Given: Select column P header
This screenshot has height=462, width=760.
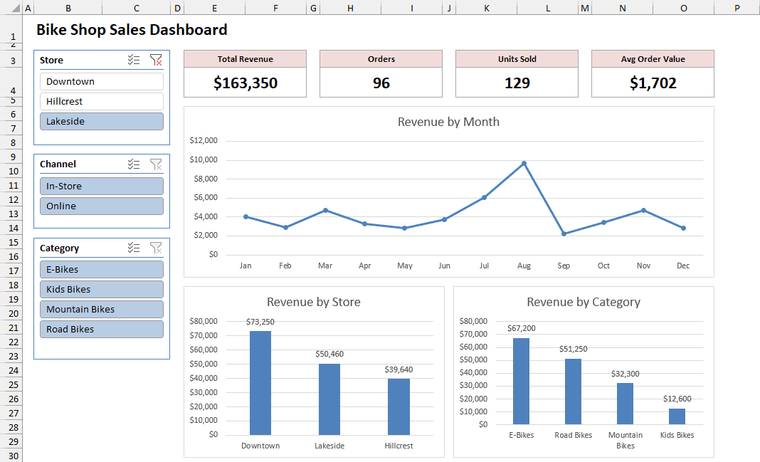Looking at the screenshot, I should click(x=737, y=8).
